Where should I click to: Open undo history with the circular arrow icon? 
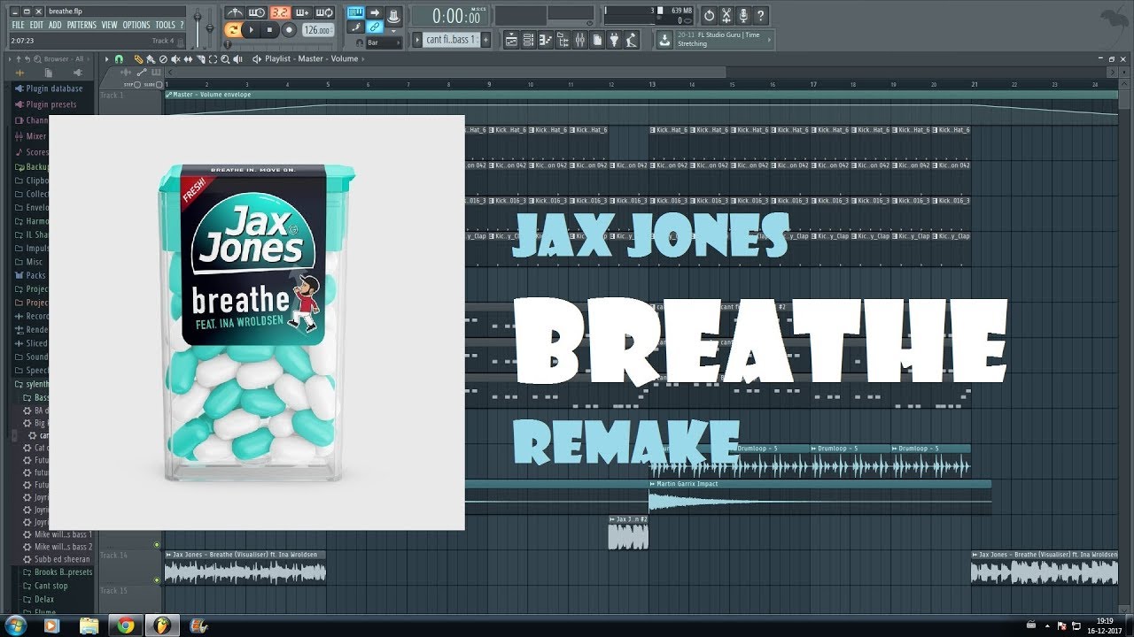pos(710,16)
